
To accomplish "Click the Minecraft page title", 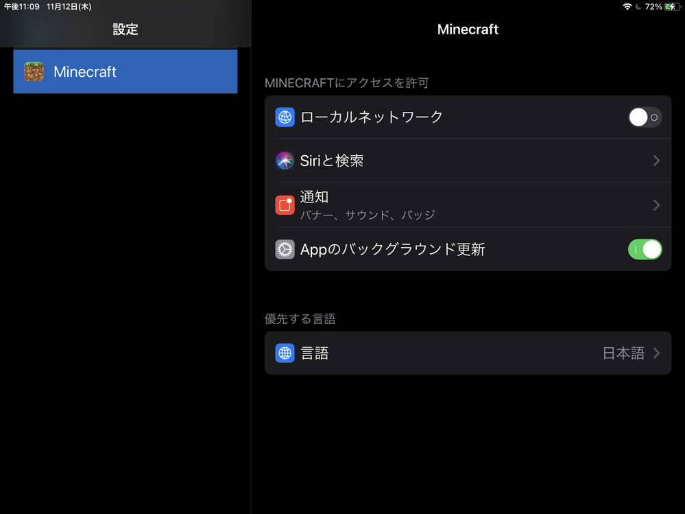I will (468, 30).
